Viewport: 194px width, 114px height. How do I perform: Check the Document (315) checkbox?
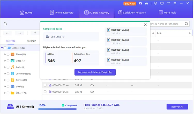click(x=8, y=74)
